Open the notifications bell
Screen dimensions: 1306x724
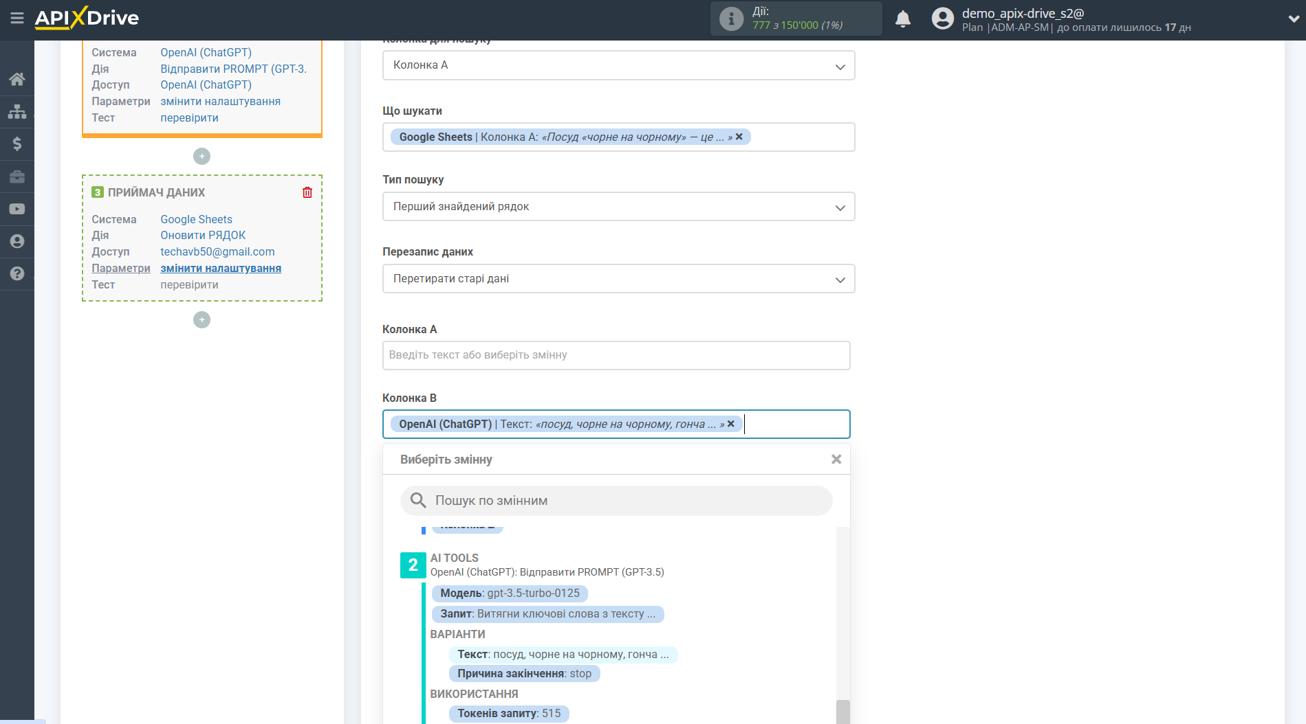tap(903, 19)
